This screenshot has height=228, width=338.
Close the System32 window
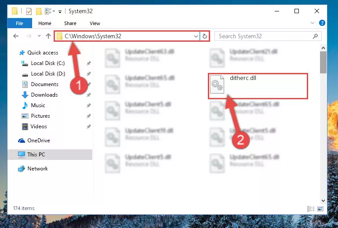[316, 11]
